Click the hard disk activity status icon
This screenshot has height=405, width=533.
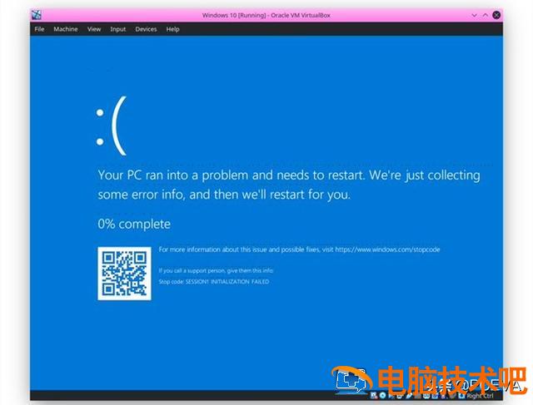[x=374, y=396]
